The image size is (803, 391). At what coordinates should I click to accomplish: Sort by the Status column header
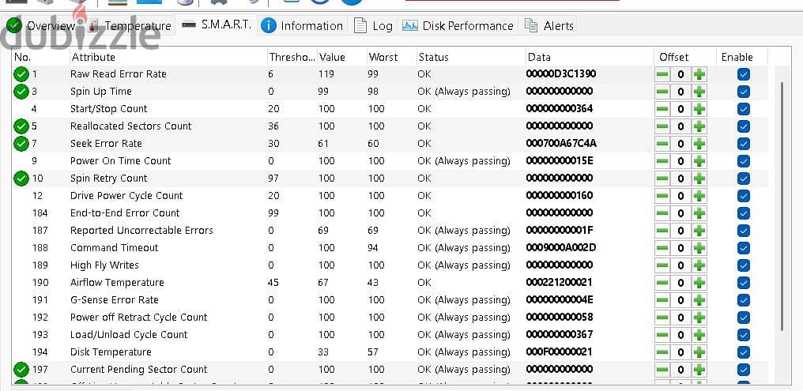(x=470, y=58)
